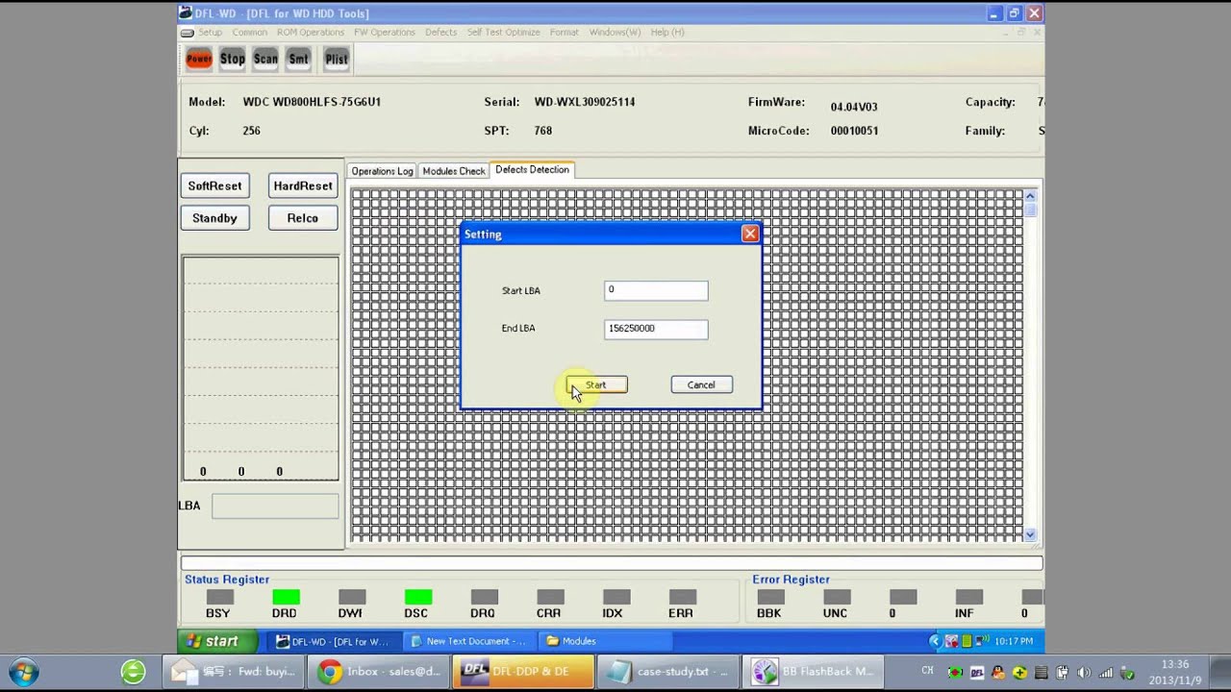Viewport: 1231px width, 692px height.
Task: Click the ERR status indicator
Action: tap(683, 597)
